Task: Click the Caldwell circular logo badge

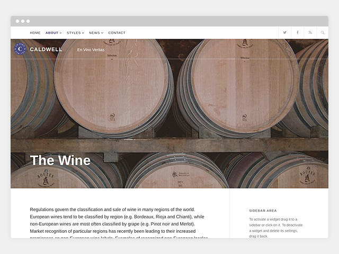Action: [x=20, y=49]
